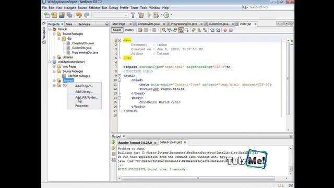This screenshot has width=334, height=188.
Task: Click the second green re-run icon in Output
Action: (x=114, y=148)
